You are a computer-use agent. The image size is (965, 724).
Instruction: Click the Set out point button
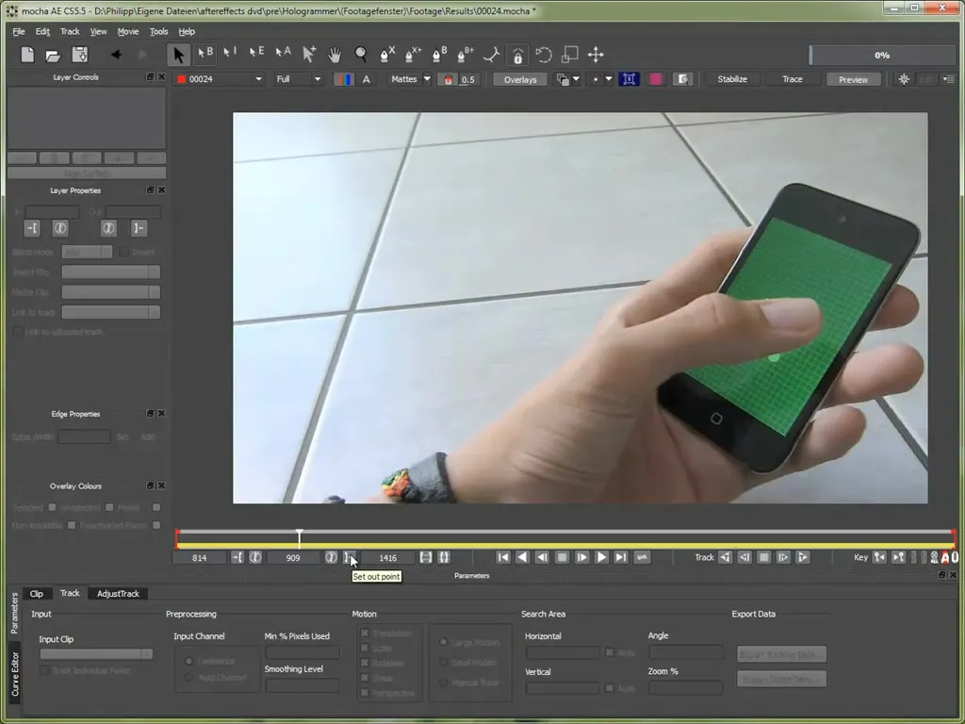click(349, 557)
